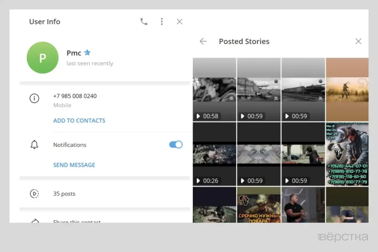Open the story showing man in black shirt
Screen dimensions: 378x252
coord(303,205)
